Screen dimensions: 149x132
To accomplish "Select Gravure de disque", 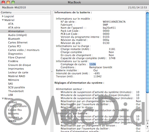I will point(20,65).
